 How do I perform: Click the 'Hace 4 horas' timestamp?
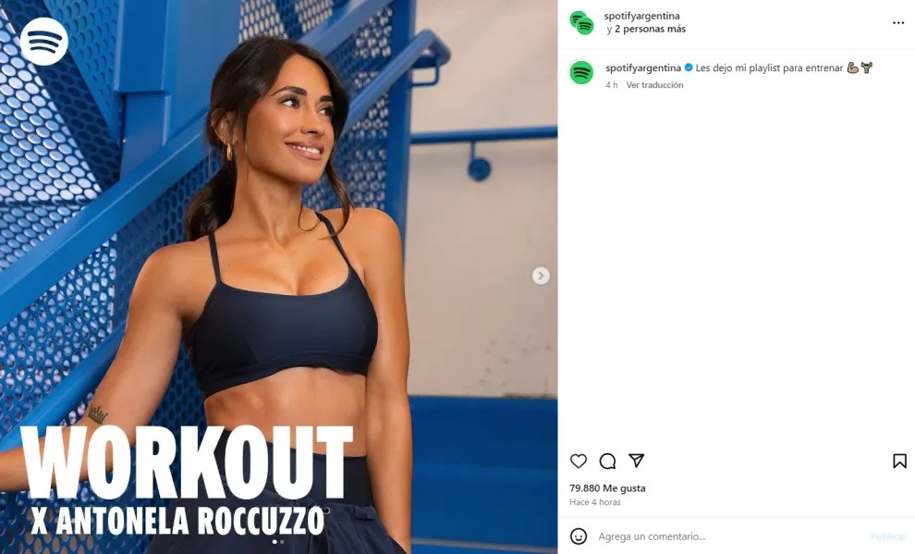595,502
